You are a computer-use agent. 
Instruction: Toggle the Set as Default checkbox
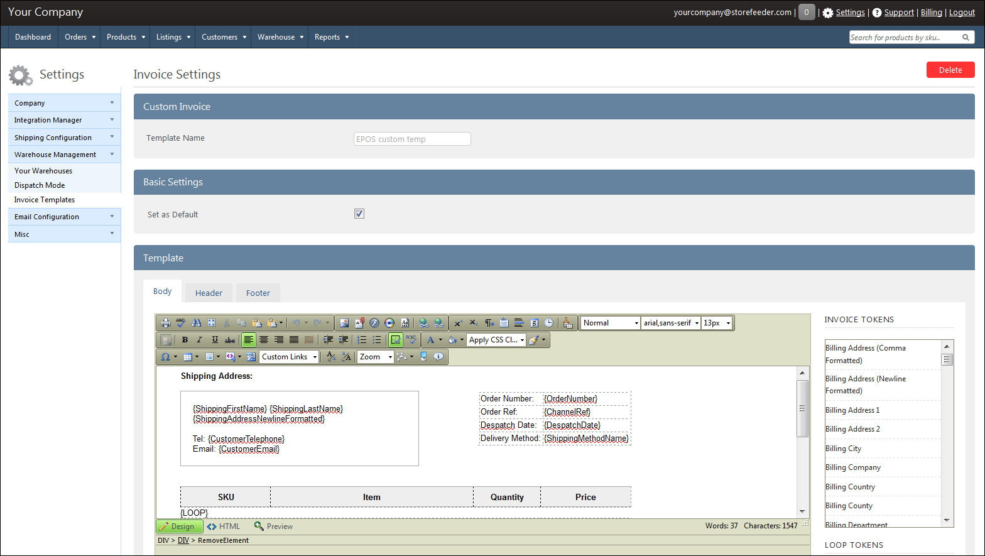pos(359,214)
